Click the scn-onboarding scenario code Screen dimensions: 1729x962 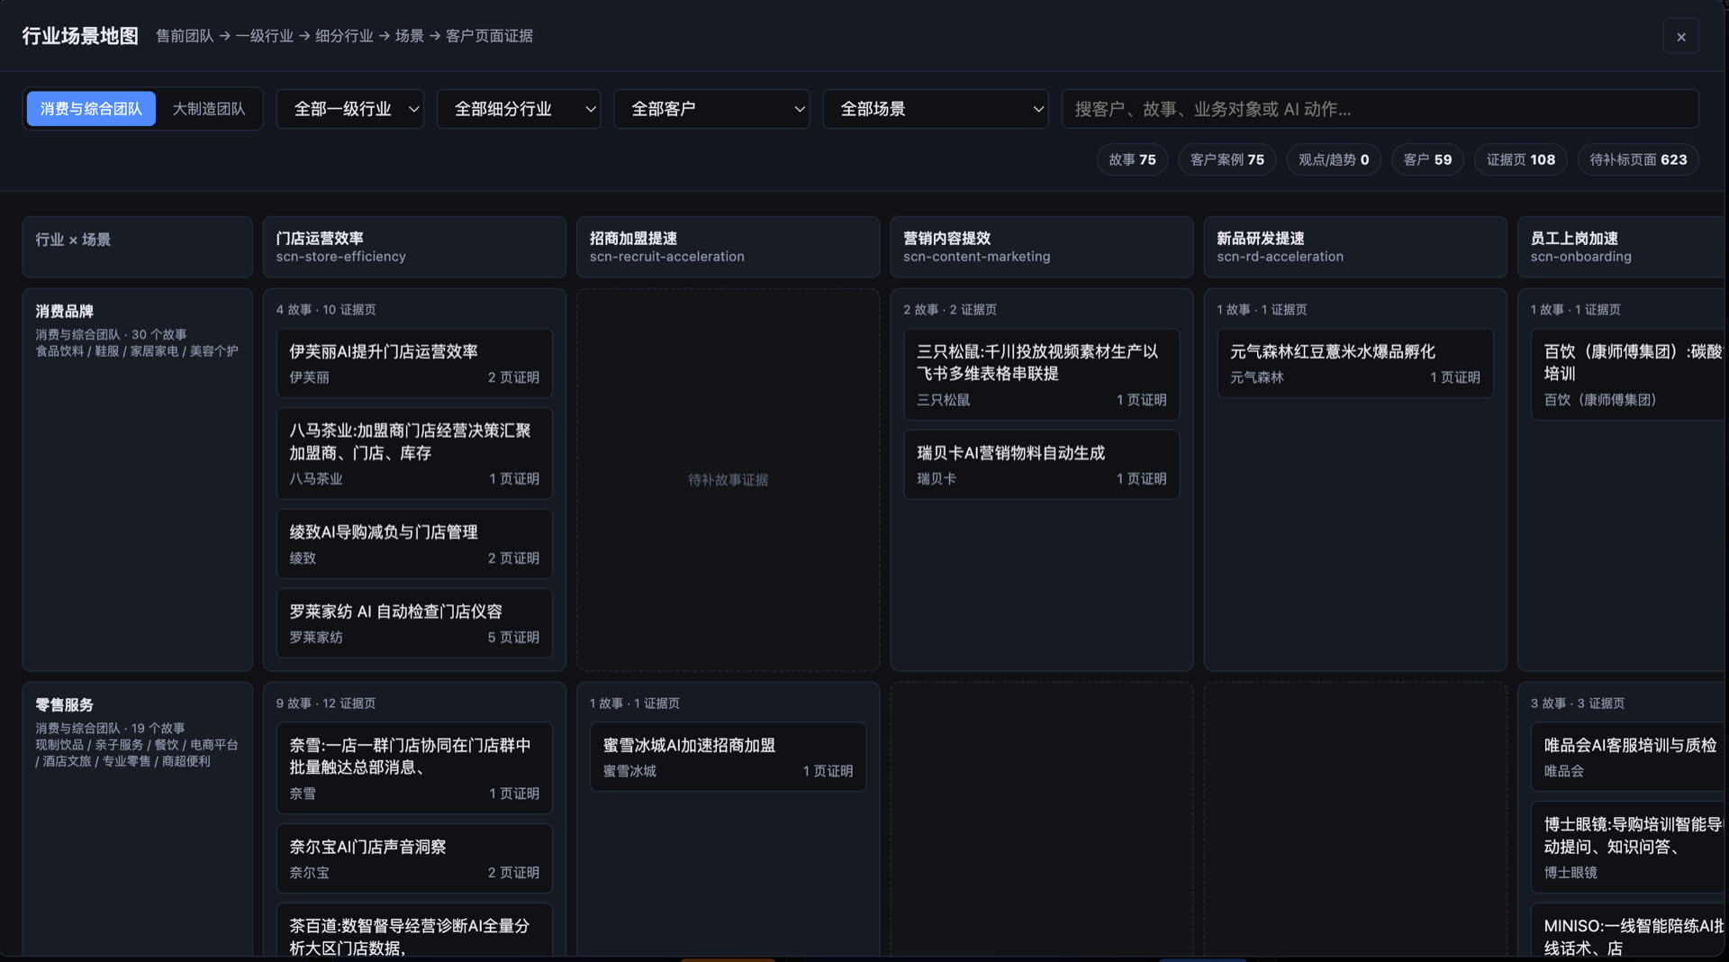(x=1581, y=257)
